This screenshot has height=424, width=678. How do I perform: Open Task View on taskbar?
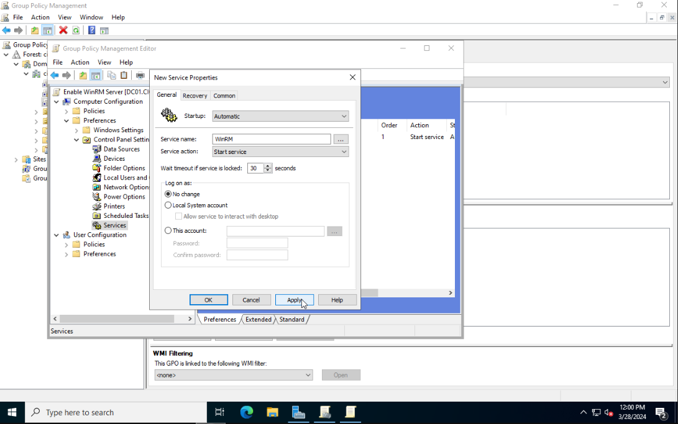pos(219,412)
